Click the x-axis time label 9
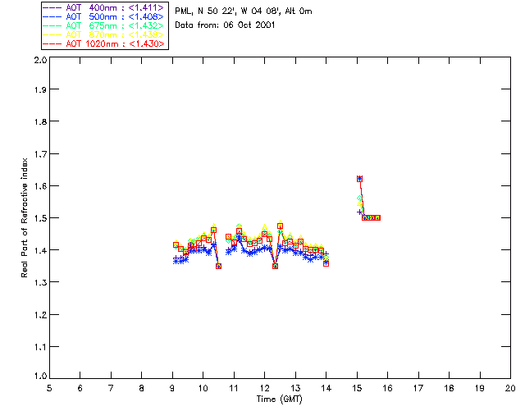Screen dimensions: 525x420 point(172,388)
